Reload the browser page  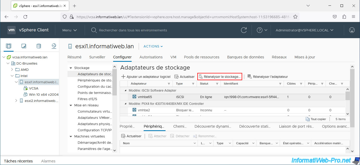click(x=25, y=17)
